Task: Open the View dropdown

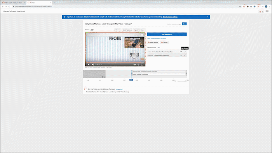Action: point(117,30)
